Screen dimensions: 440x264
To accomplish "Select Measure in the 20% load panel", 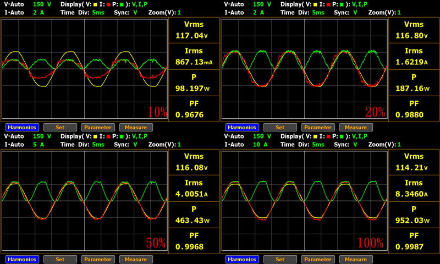I will click(356, 128).
